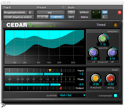Toggle the COMPARE button

click(x=57, y=17)
